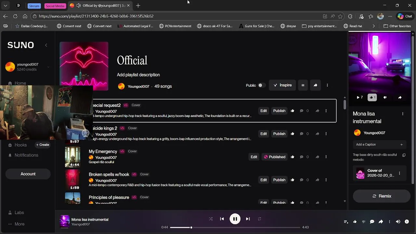Expand the More sidebar menu
The width and height of the screenshot is (416, 234).
[x=19, y=224]
